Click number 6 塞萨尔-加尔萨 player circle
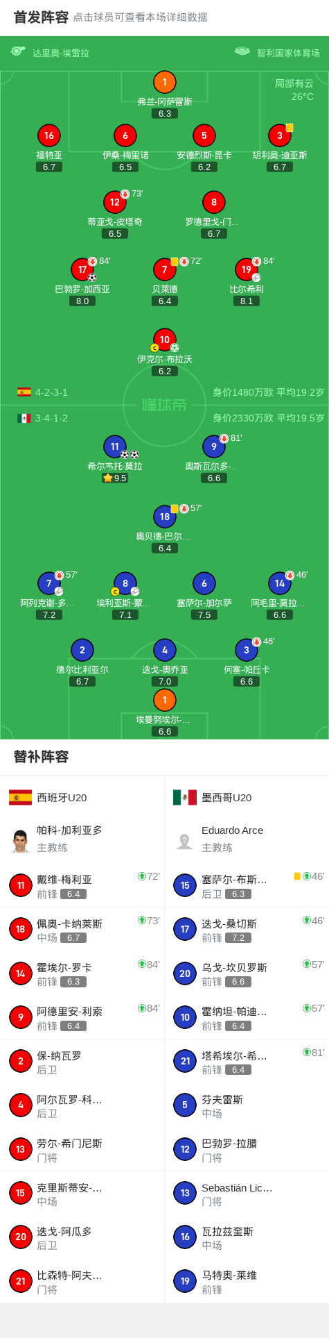329x1338 pixels. [204, 584]
